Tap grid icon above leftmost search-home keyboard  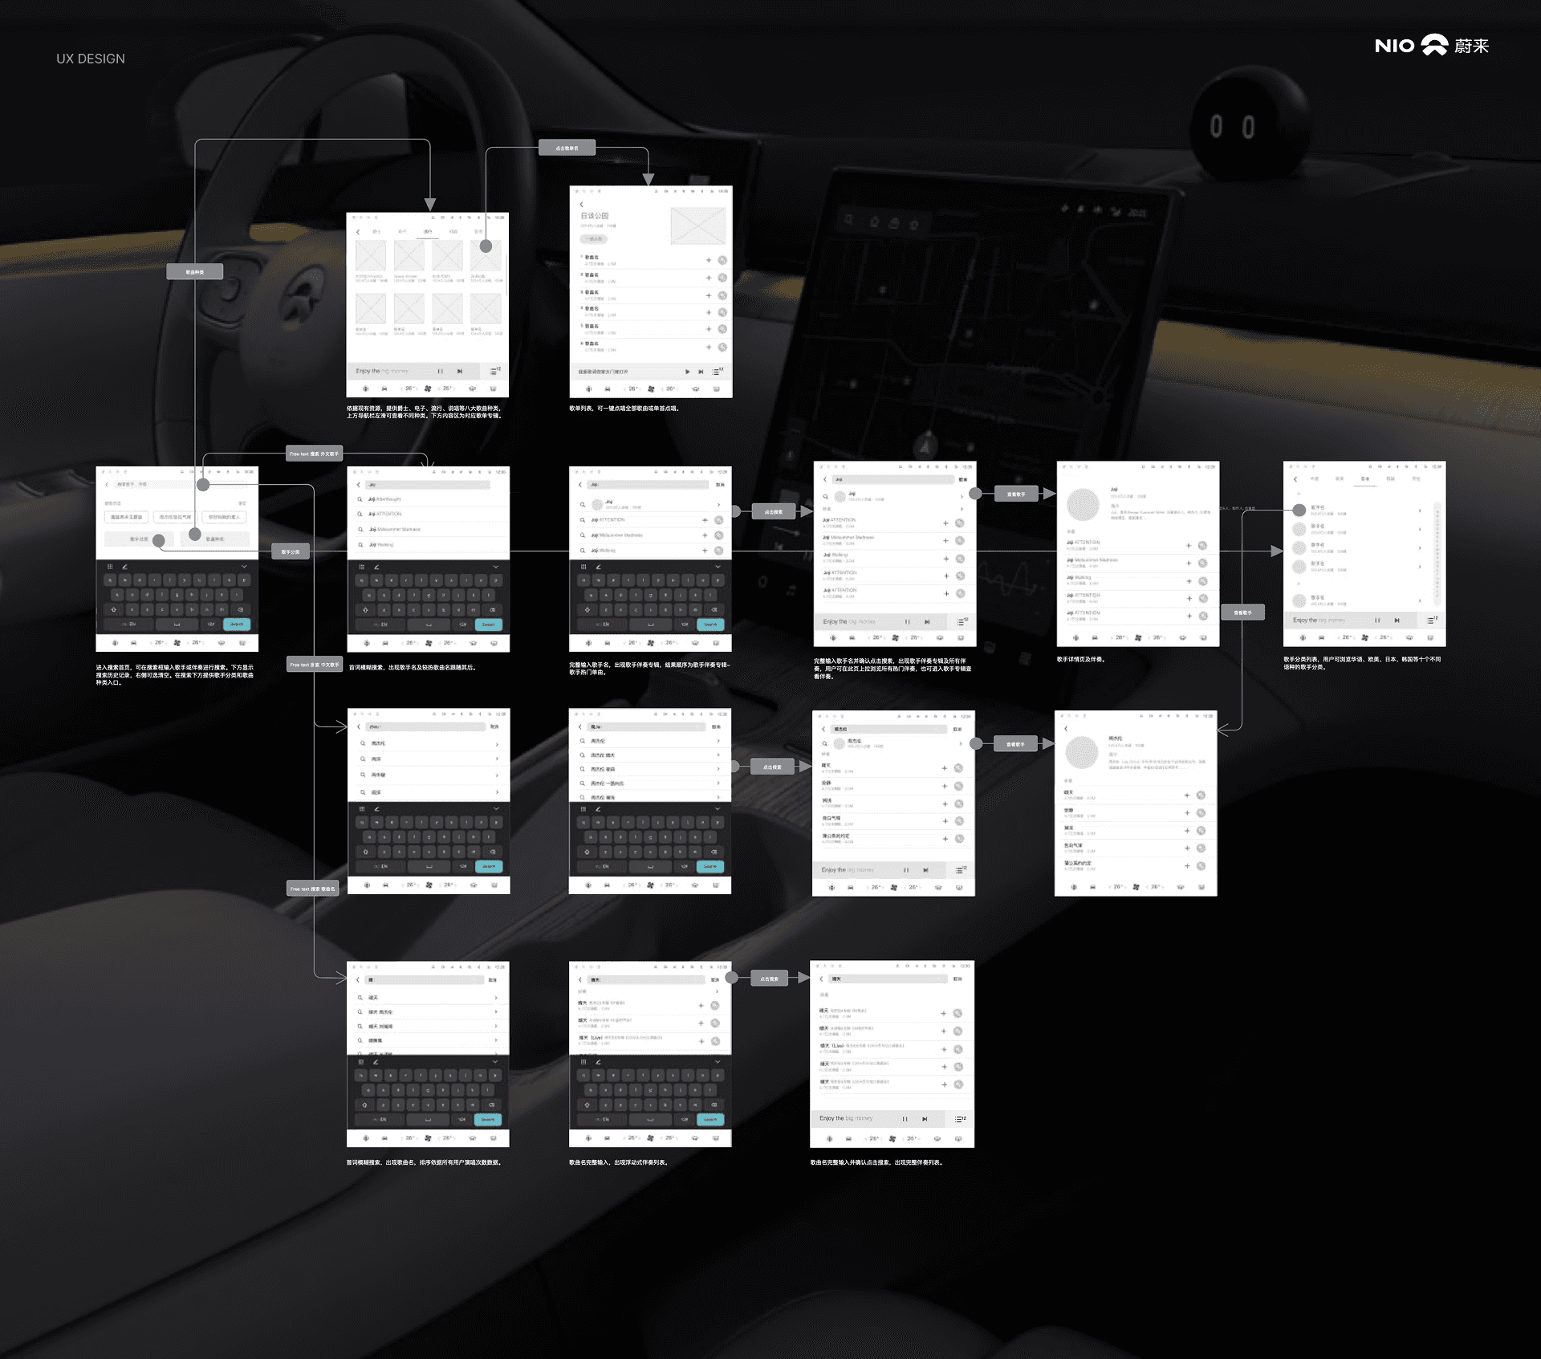point(110,567)
